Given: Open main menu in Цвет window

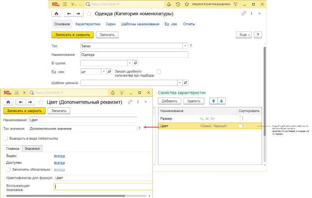Looking at the screenshot, I should coord(17,93).
